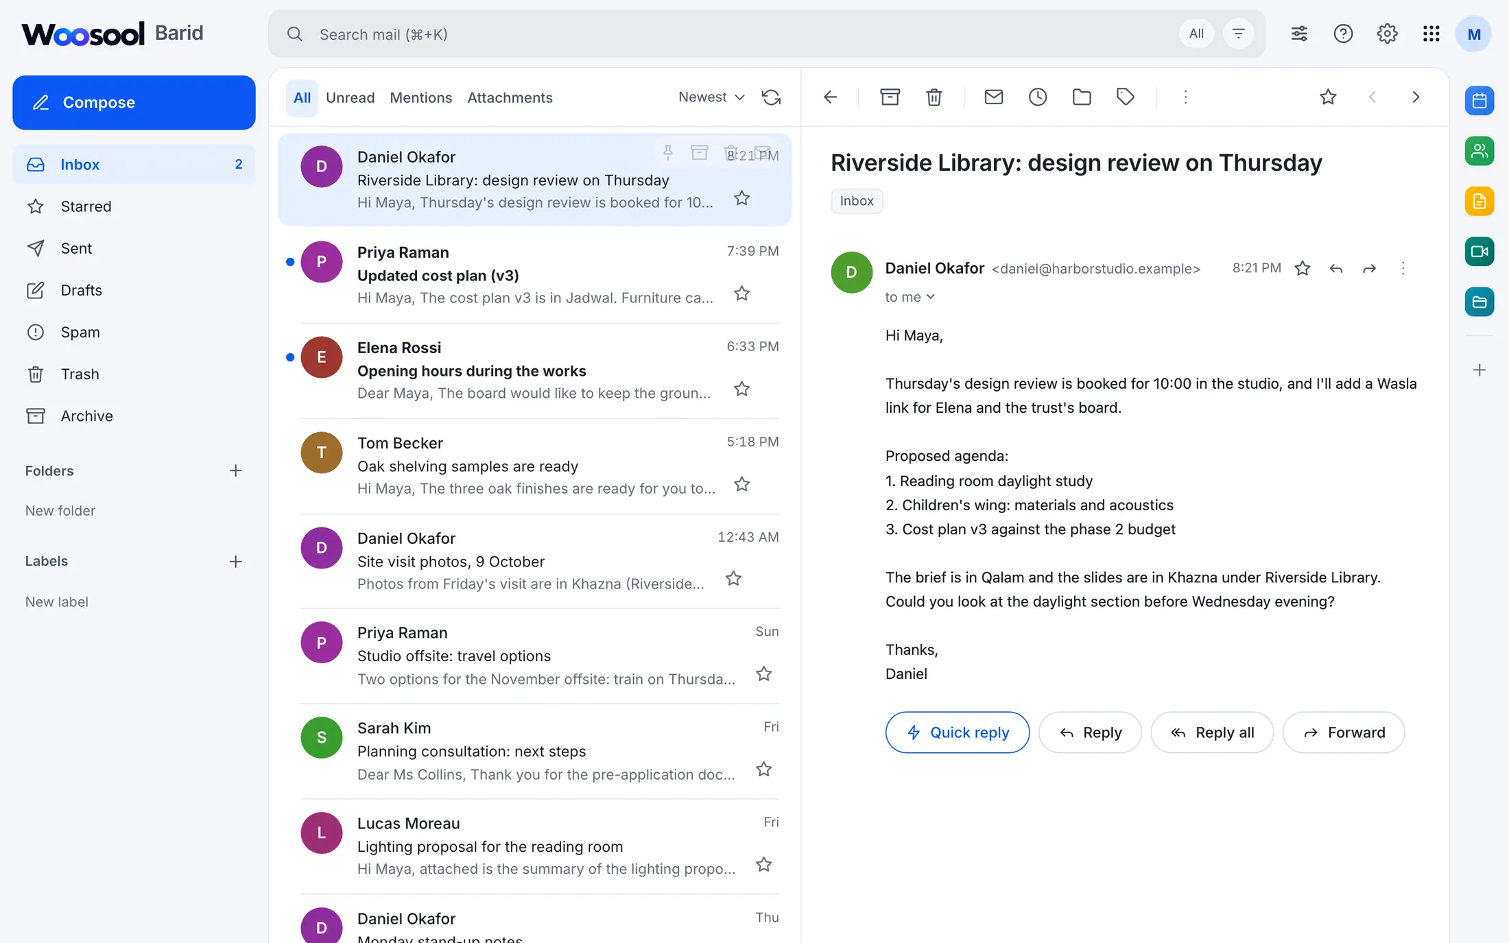Open message options beside forward arrow

pyautogui.click(x=1403, y=268)
